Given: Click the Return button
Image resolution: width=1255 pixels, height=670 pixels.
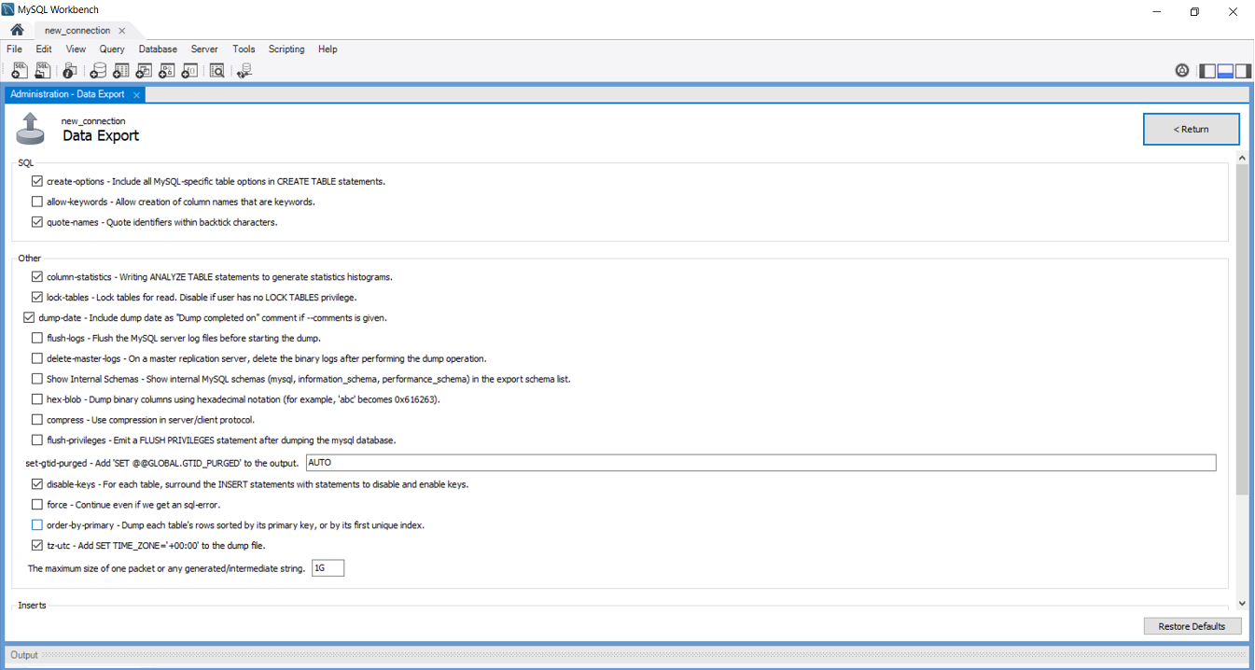Looking at the screenshot, I should [x=1192, y=130].
